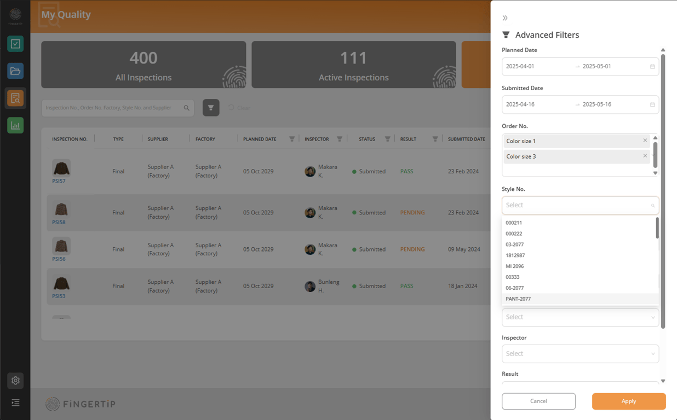Viewport: 677px width, 420px height.
Task: Open the checklist icon in left sidebar
Action: click(x=15, y=44)
